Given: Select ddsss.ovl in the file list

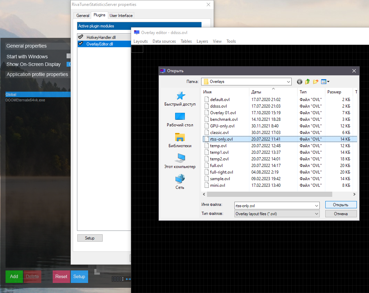Looking at the screenshot, I should click(x=218, y=106).
